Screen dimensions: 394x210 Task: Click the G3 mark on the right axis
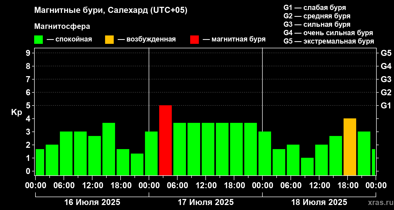(x=386, y=79)
